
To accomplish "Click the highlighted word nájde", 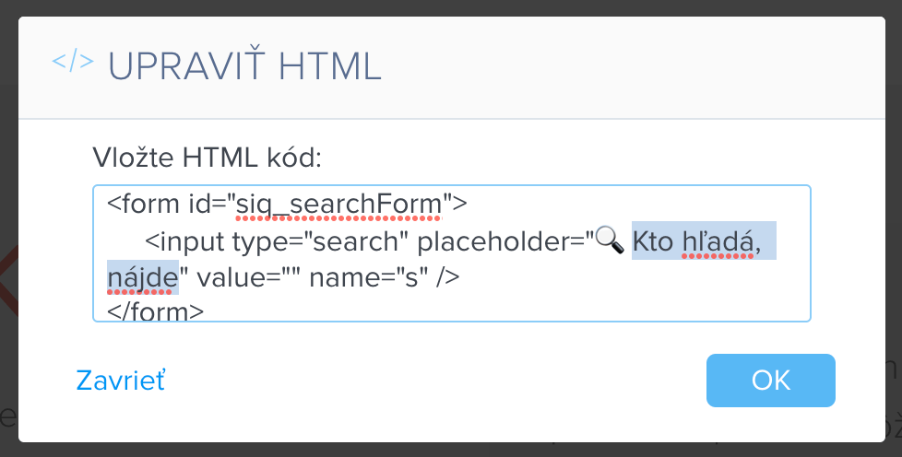I will [143, 277].
